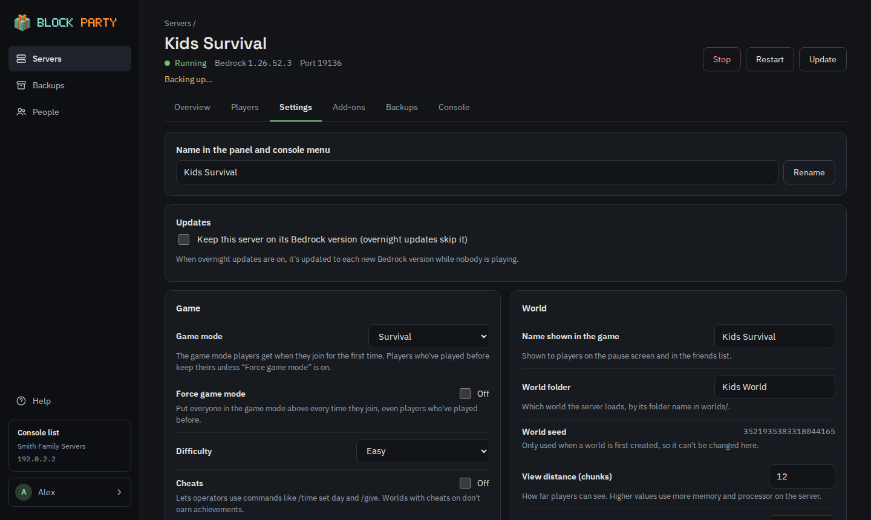The image size is (871, 520).
Task: Click the Alex avatar circle
Action: (x=24, y=492)
